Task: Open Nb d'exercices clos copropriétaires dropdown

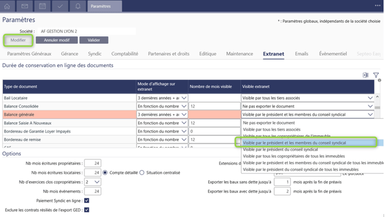Action: (x=92, y=182)
